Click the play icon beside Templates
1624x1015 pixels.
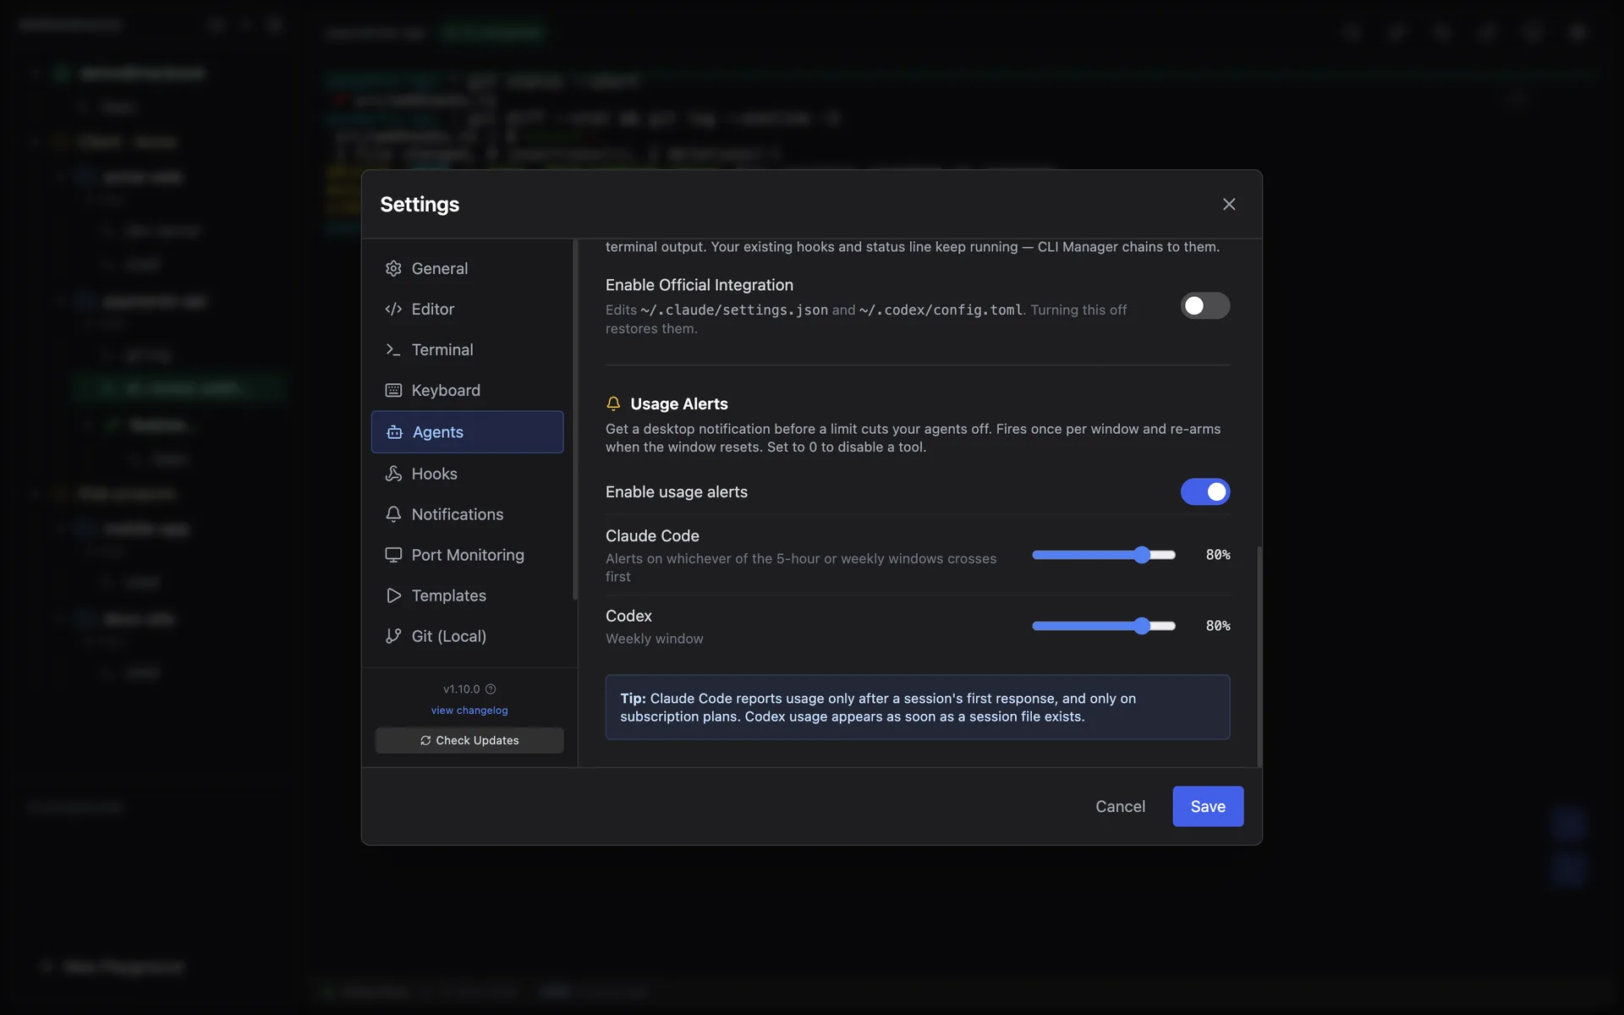click(393, 595)
